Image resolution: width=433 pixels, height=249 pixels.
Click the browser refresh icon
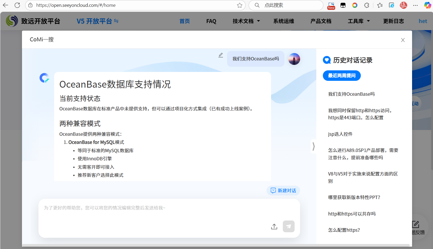pyautogui.click(x=17, y=5)
